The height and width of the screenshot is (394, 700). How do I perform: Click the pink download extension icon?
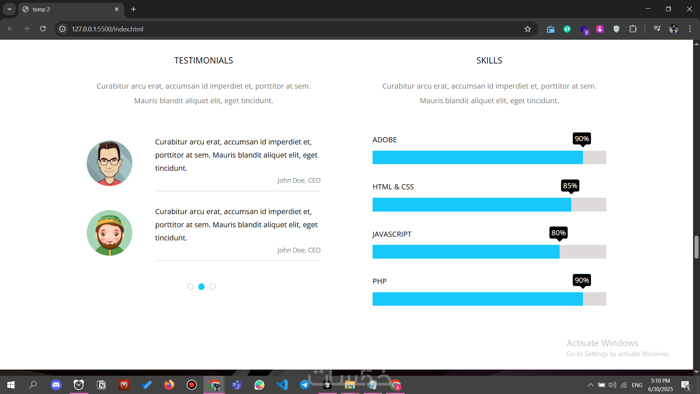pyautogui.click(x=600, y=29)
